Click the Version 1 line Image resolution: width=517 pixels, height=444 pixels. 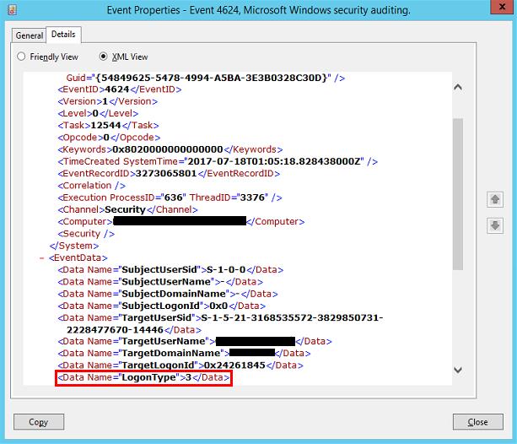[x=107, y=101]
